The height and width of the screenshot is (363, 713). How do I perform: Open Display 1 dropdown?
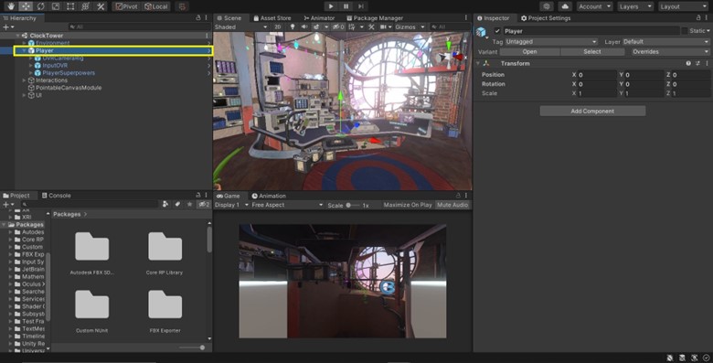pyautogui.click(x=231, y=205)
